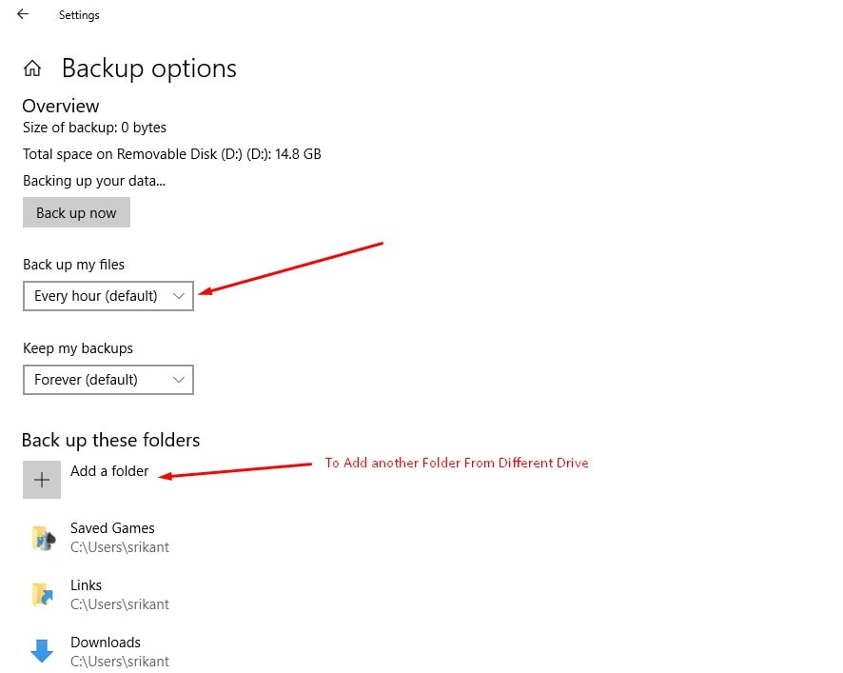Start backup with Back up now
The height and width of the screenshot is (673, 843).
click(x=76, y=212)
